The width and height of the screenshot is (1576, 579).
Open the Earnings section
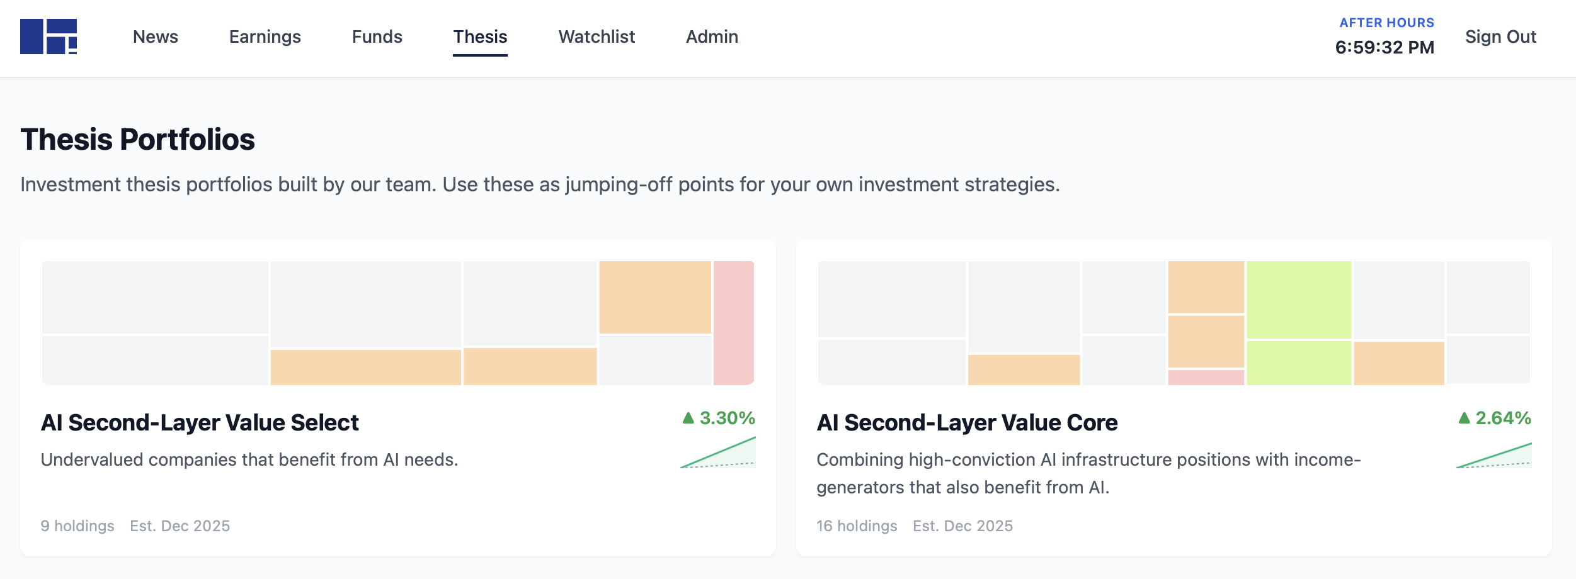click(x=265, y=38)
